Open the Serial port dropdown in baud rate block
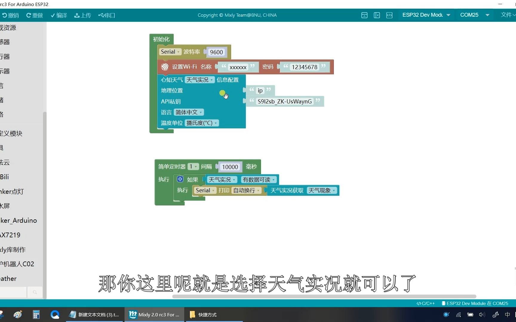This screenshot has height=322, width=516. (170, 52)
